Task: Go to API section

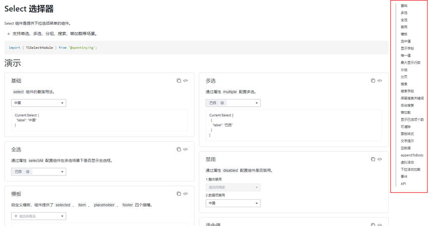Action: pyautogui.click(x=403, y=183)
